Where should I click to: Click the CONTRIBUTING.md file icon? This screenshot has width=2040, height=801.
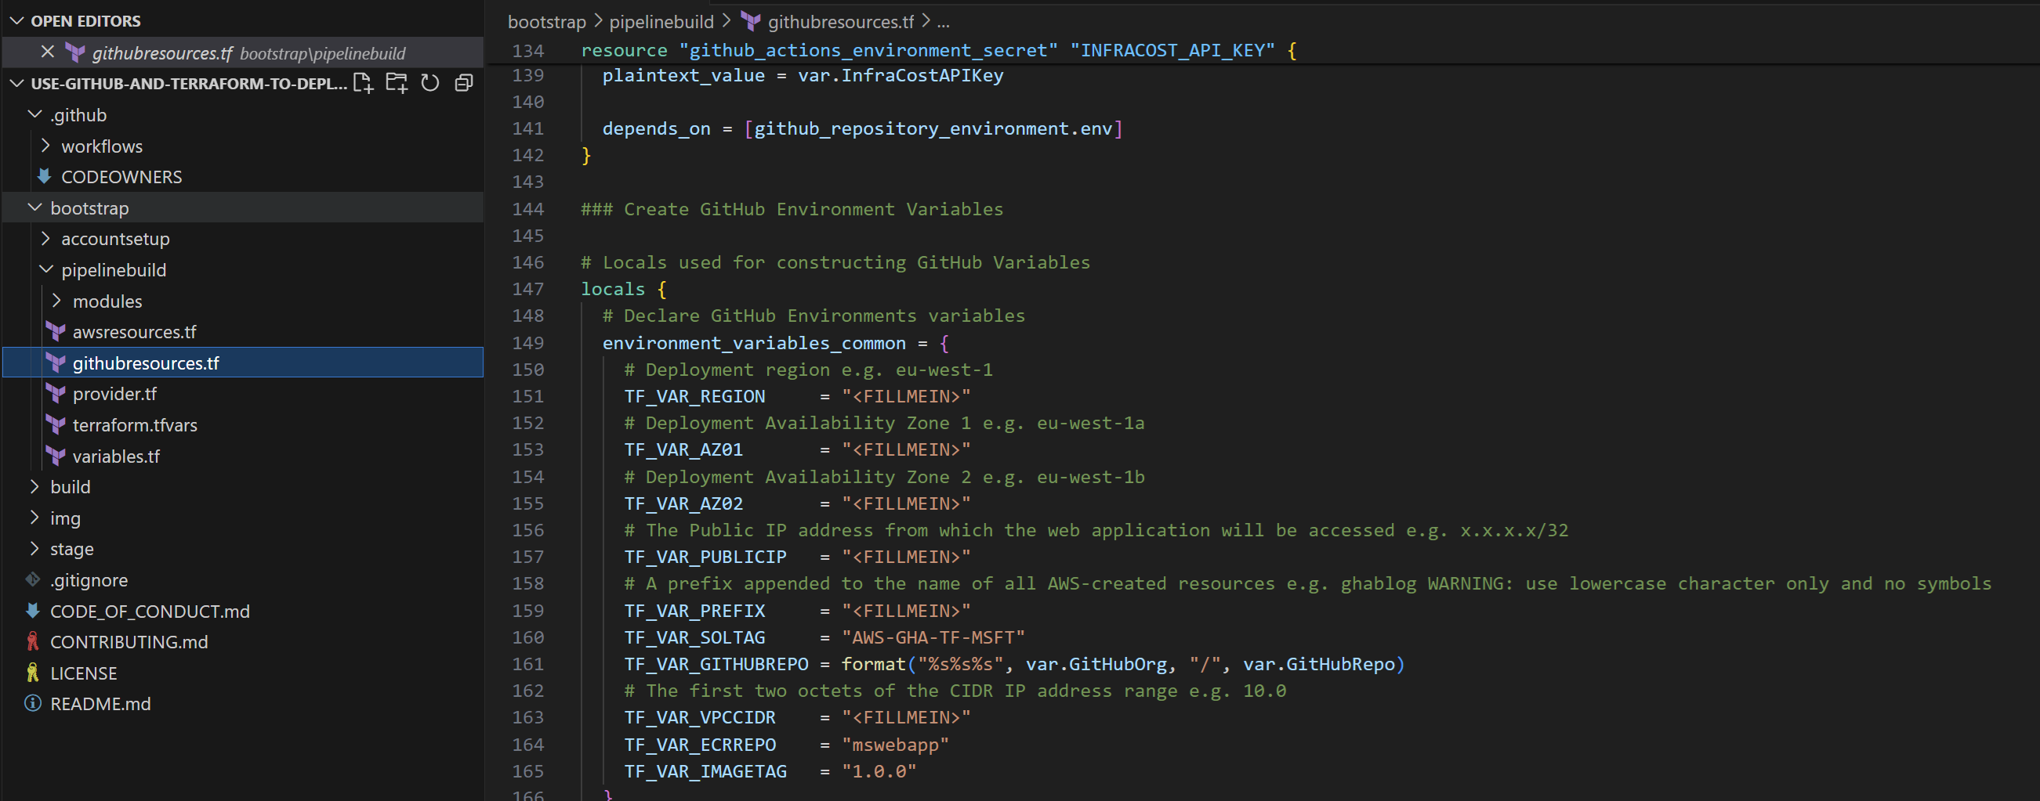[x=31, y=642]
